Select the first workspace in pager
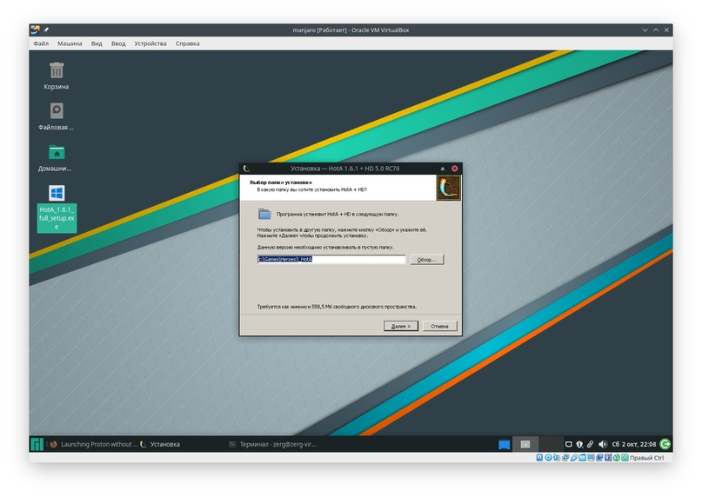The height and width of the screenshot is (497, 702). (x=525, y=444)
